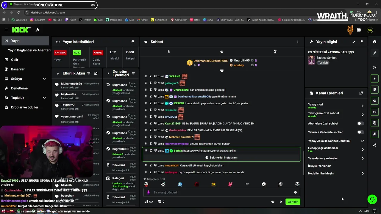This screenshot has height=214, width=381.
Task: Click the wrench icon in right sidebar
Action: point(374,134)
